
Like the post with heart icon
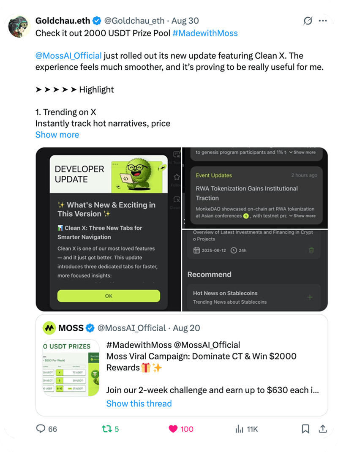pyautogui.click(x=173, y=429)
